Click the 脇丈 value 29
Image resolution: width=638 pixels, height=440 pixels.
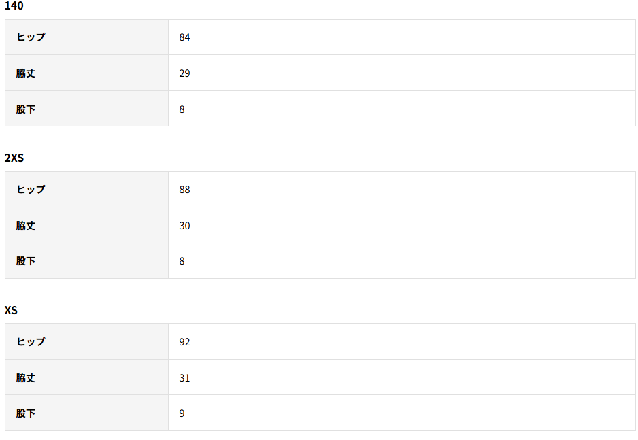pos(184,73)
